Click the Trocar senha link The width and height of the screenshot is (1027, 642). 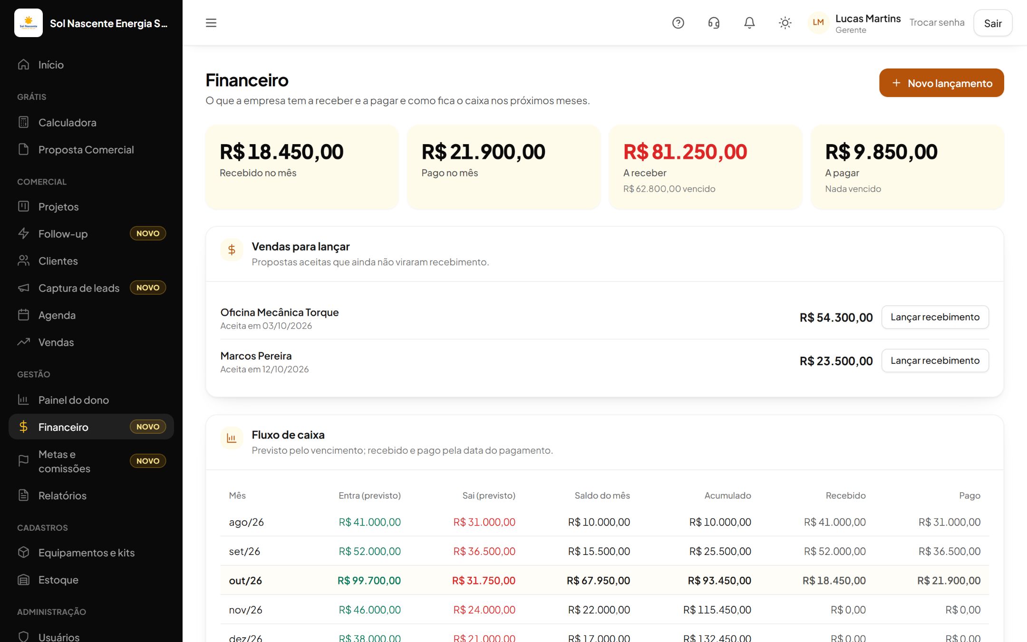pos(937,22)
